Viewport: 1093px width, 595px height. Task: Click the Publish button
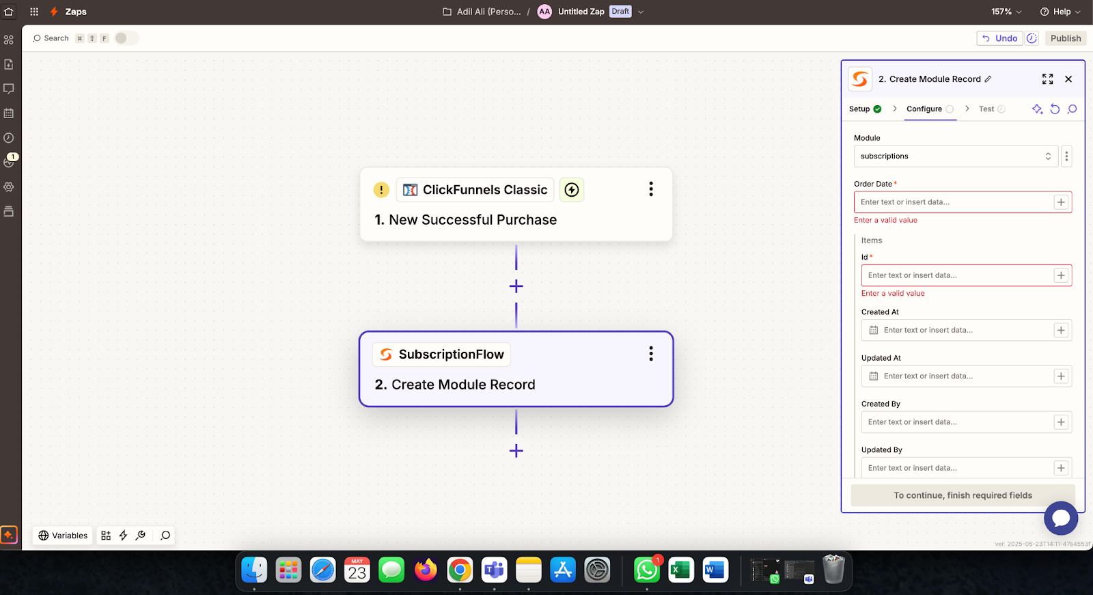tap(1066, 38)
